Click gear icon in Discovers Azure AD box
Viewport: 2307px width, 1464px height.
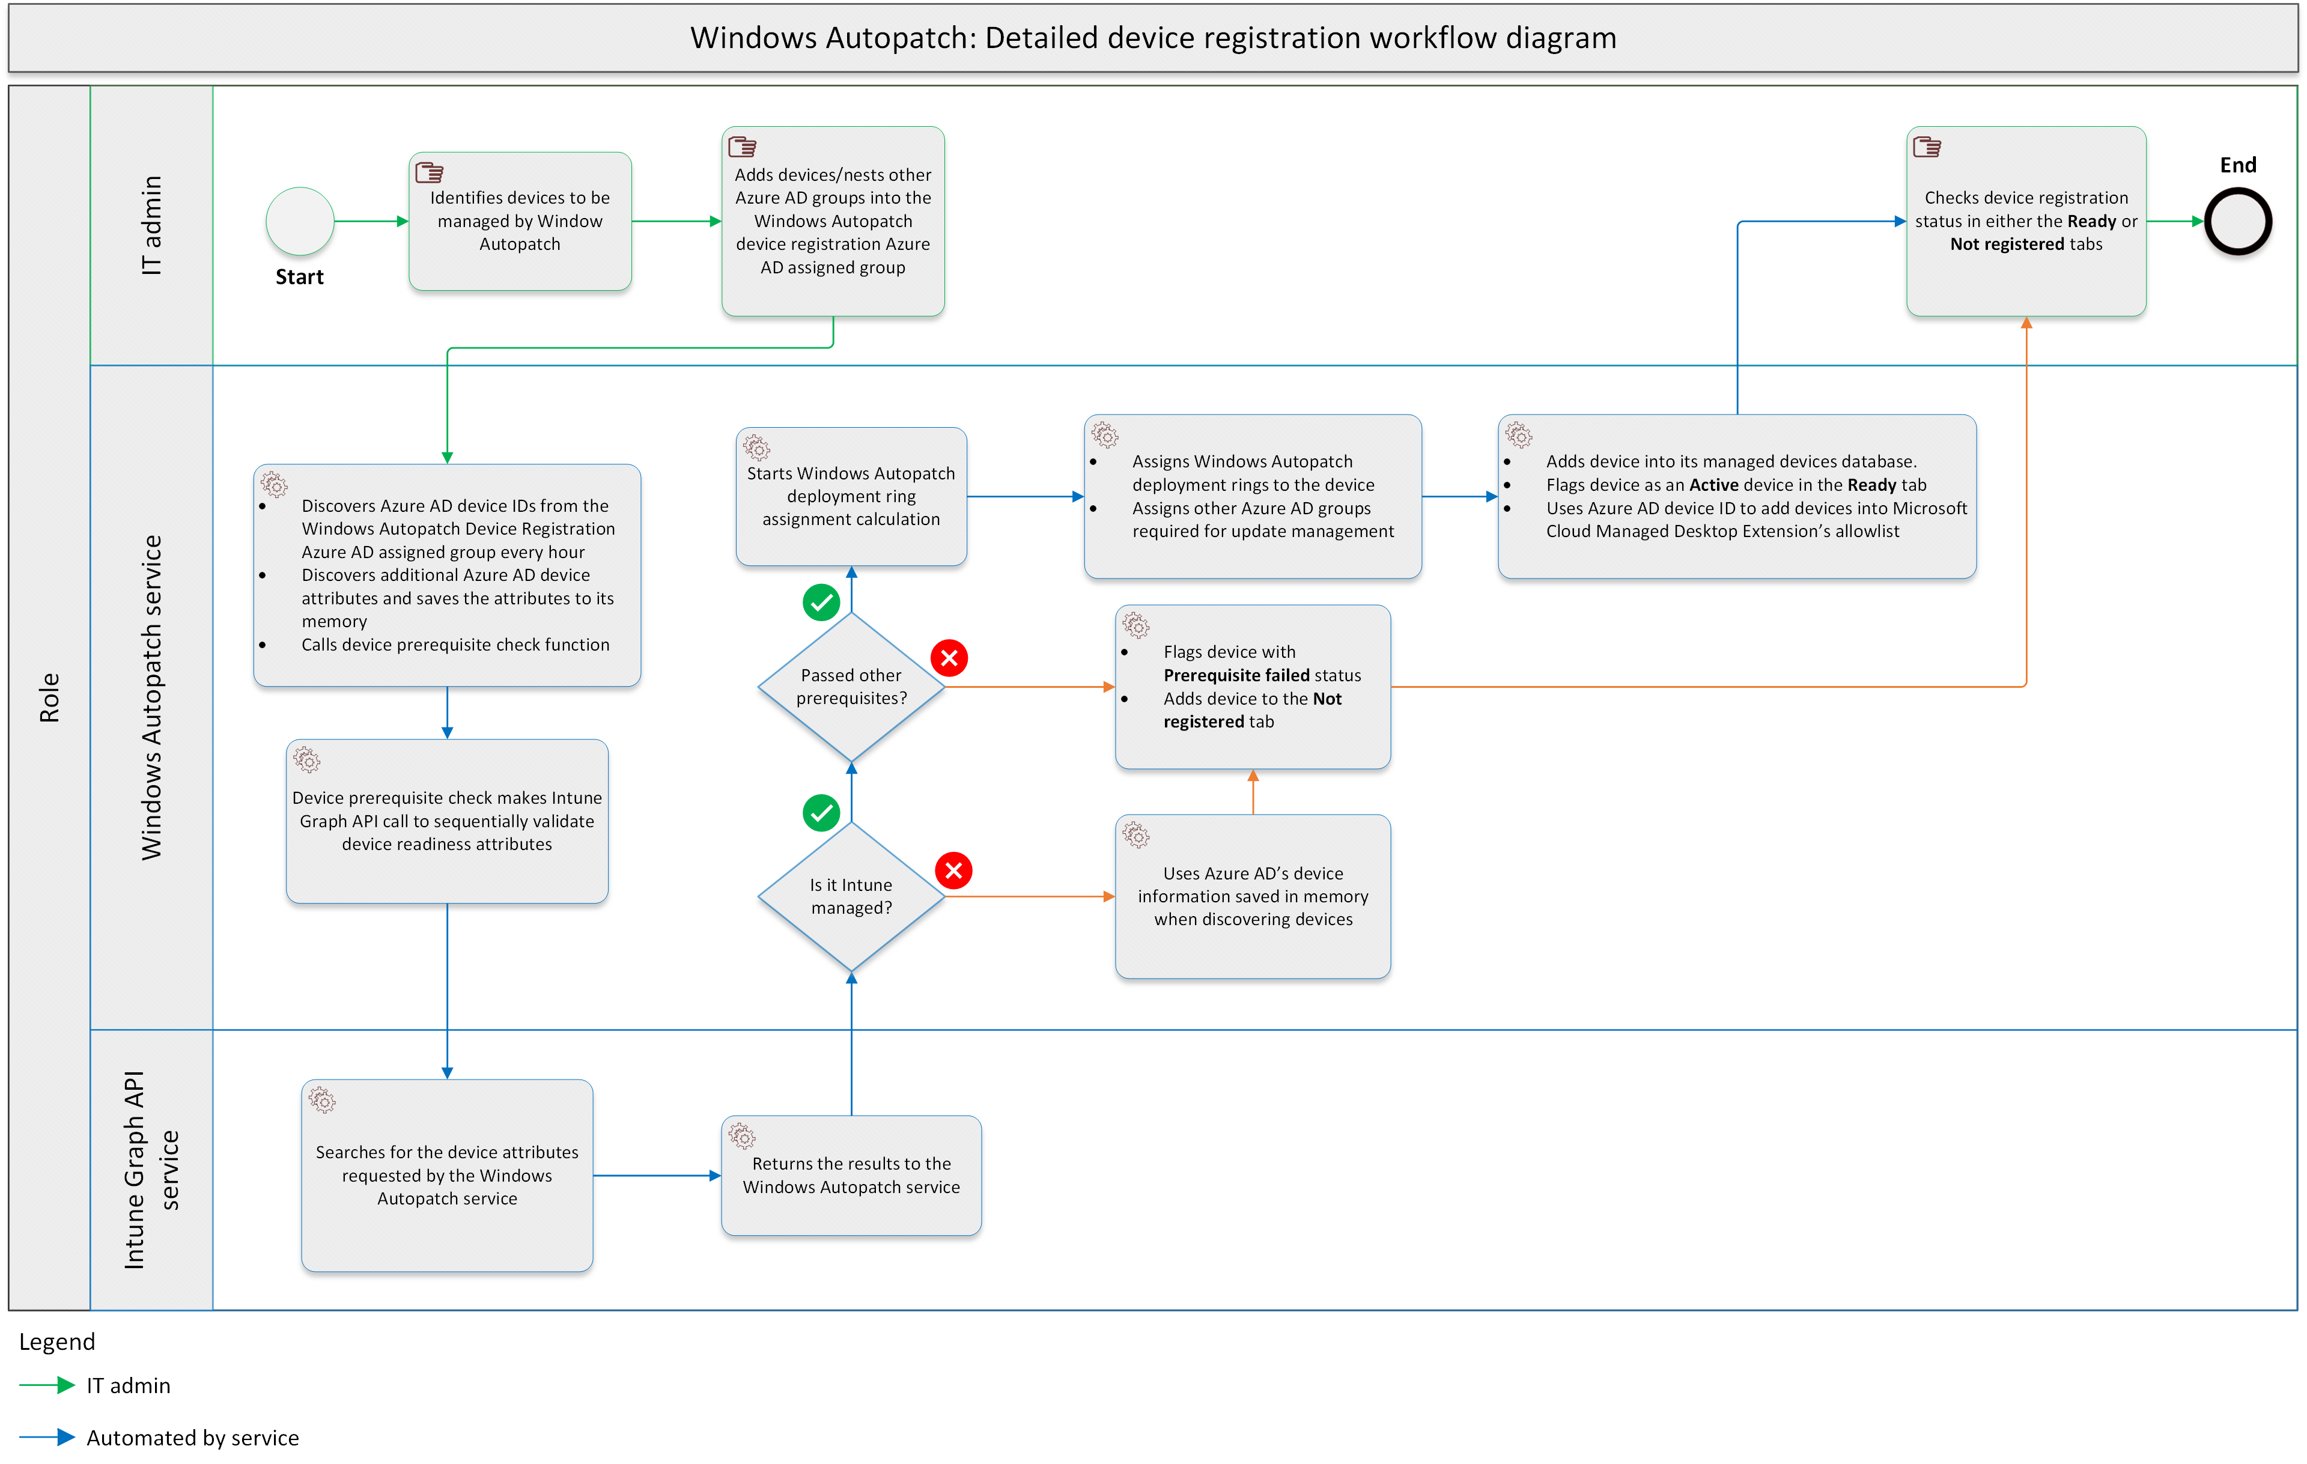274,484
